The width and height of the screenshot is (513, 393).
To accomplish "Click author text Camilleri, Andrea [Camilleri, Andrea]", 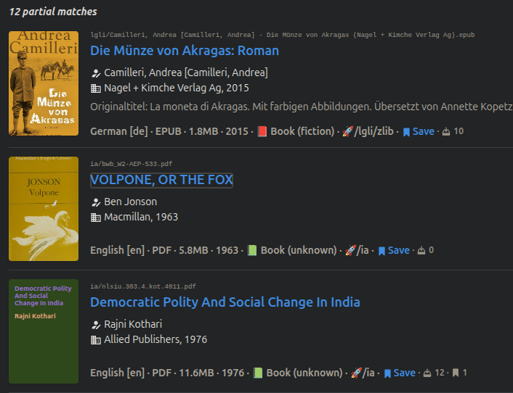I will coord(186,73).
